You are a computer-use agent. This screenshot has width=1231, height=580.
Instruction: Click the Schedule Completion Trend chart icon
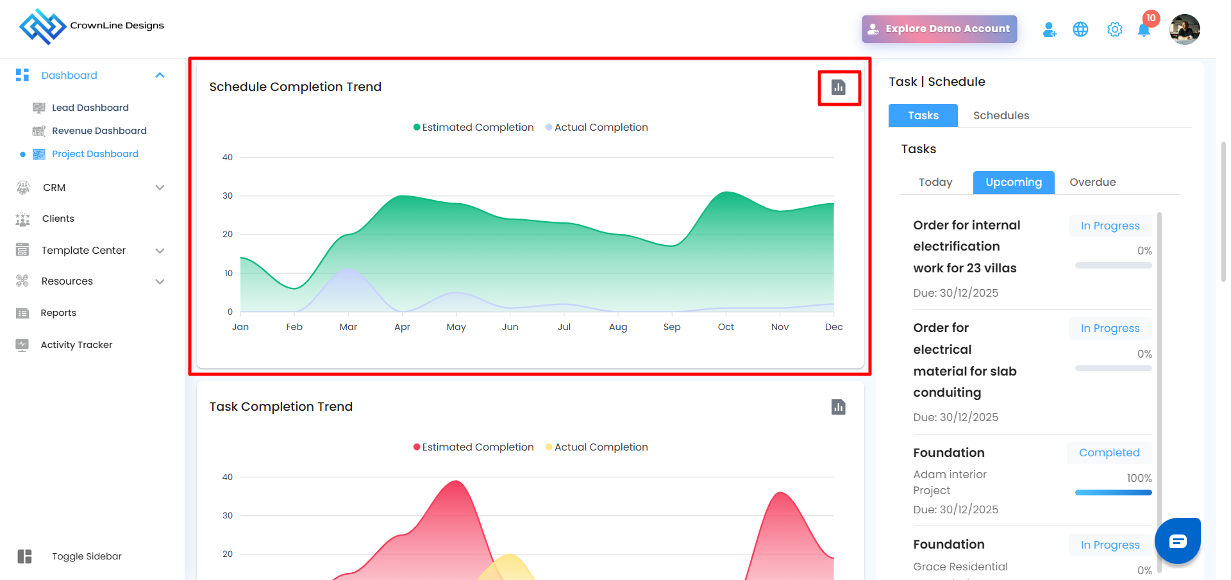click(x=838, y=87)
